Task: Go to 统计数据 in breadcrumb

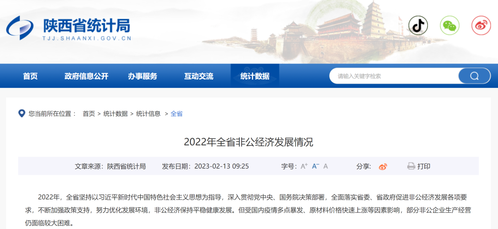Action: pos(116,114)
